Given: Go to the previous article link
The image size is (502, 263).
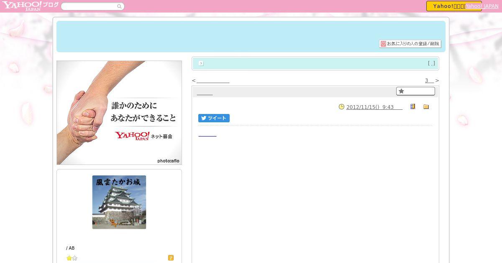Looking at the screenshot, I should point(213,81).
